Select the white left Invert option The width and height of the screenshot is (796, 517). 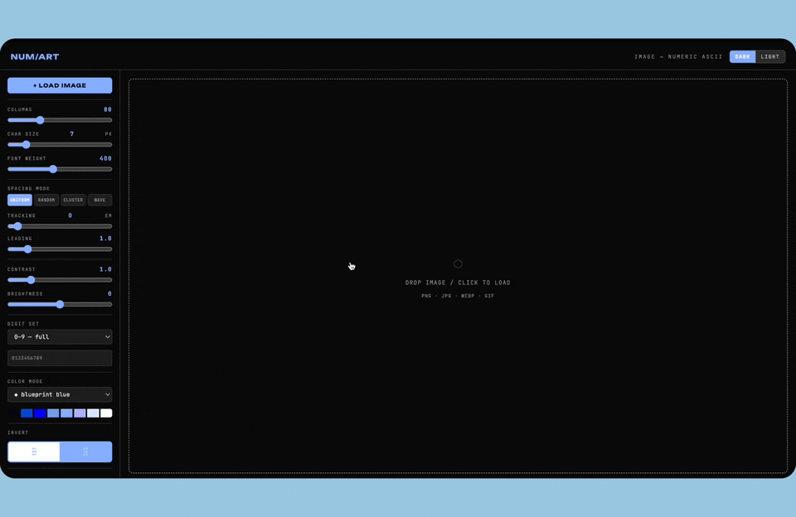34,452
